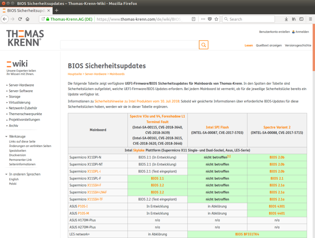Expand the Virtualisierung sidebar item
315x238 pixels.
pyautogui.click(x=19, y=103)
